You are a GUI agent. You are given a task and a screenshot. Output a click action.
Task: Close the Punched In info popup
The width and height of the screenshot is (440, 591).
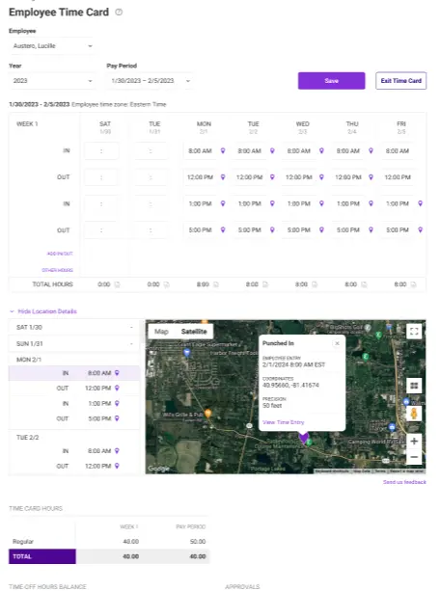coord(338,343)
